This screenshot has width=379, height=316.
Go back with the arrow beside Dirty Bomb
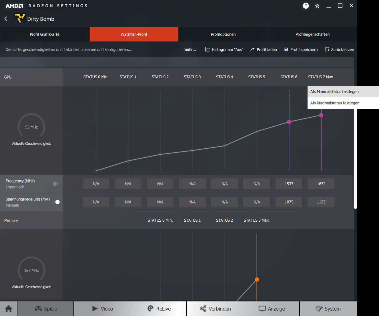pyautogui.click(x=6, y=19)
